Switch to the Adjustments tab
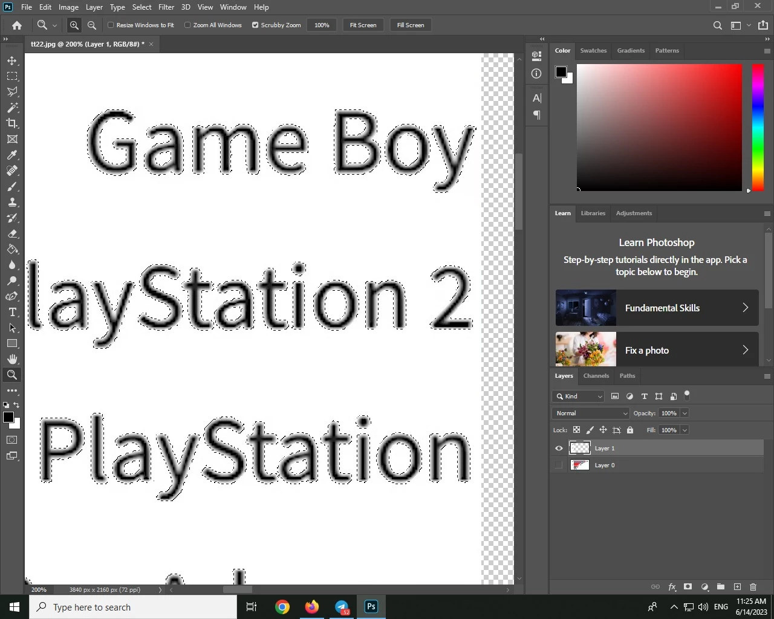The width and height of the screenshot is (774, 619). [634, 213]
